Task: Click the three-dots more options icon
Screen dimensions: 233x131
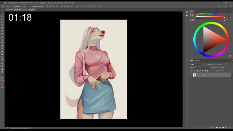Action: click(x=77, y=7)
